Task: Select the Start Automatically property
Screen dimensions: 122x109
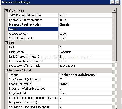Action: tap(33, 38)
